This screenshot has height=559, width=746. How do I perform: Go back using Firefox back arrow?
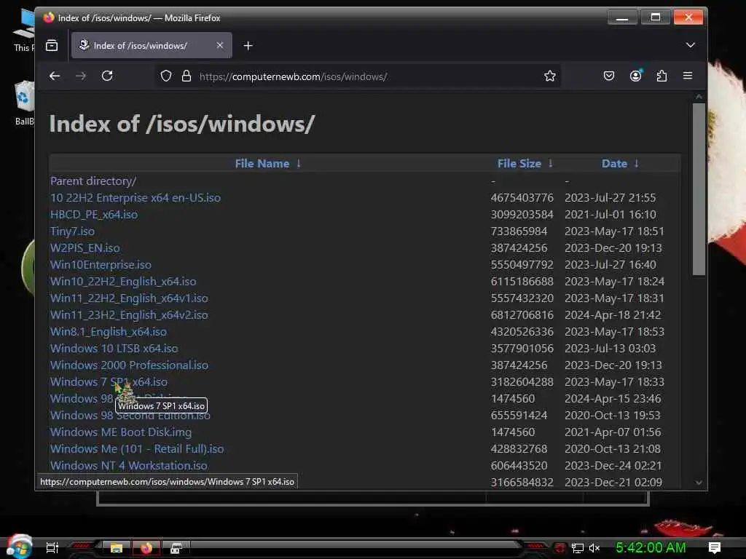click(x=55, y=76)
